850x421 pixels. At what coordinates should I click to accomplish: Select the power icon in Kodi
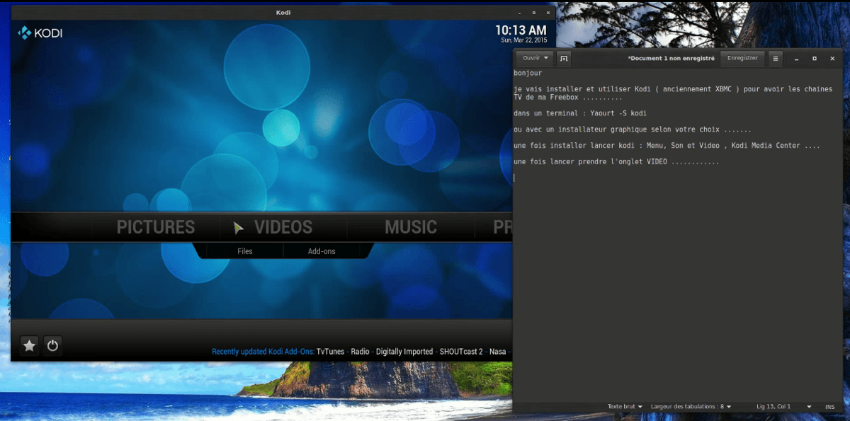52,345
